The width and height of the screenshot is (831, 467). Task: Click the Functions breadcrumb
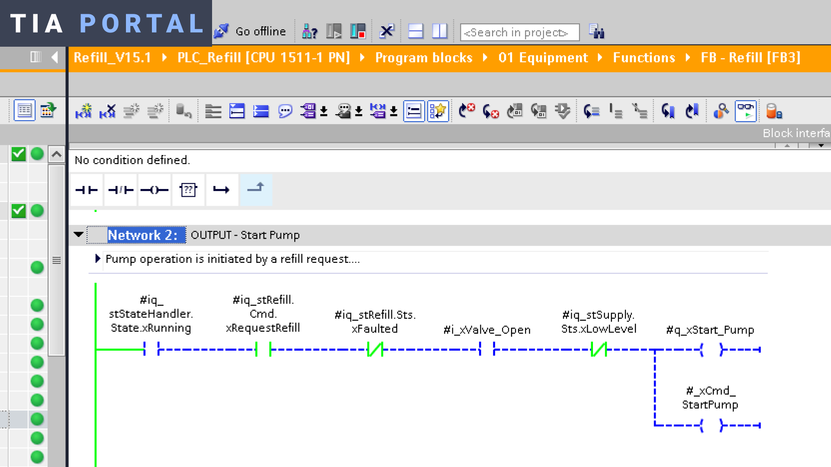644,58
